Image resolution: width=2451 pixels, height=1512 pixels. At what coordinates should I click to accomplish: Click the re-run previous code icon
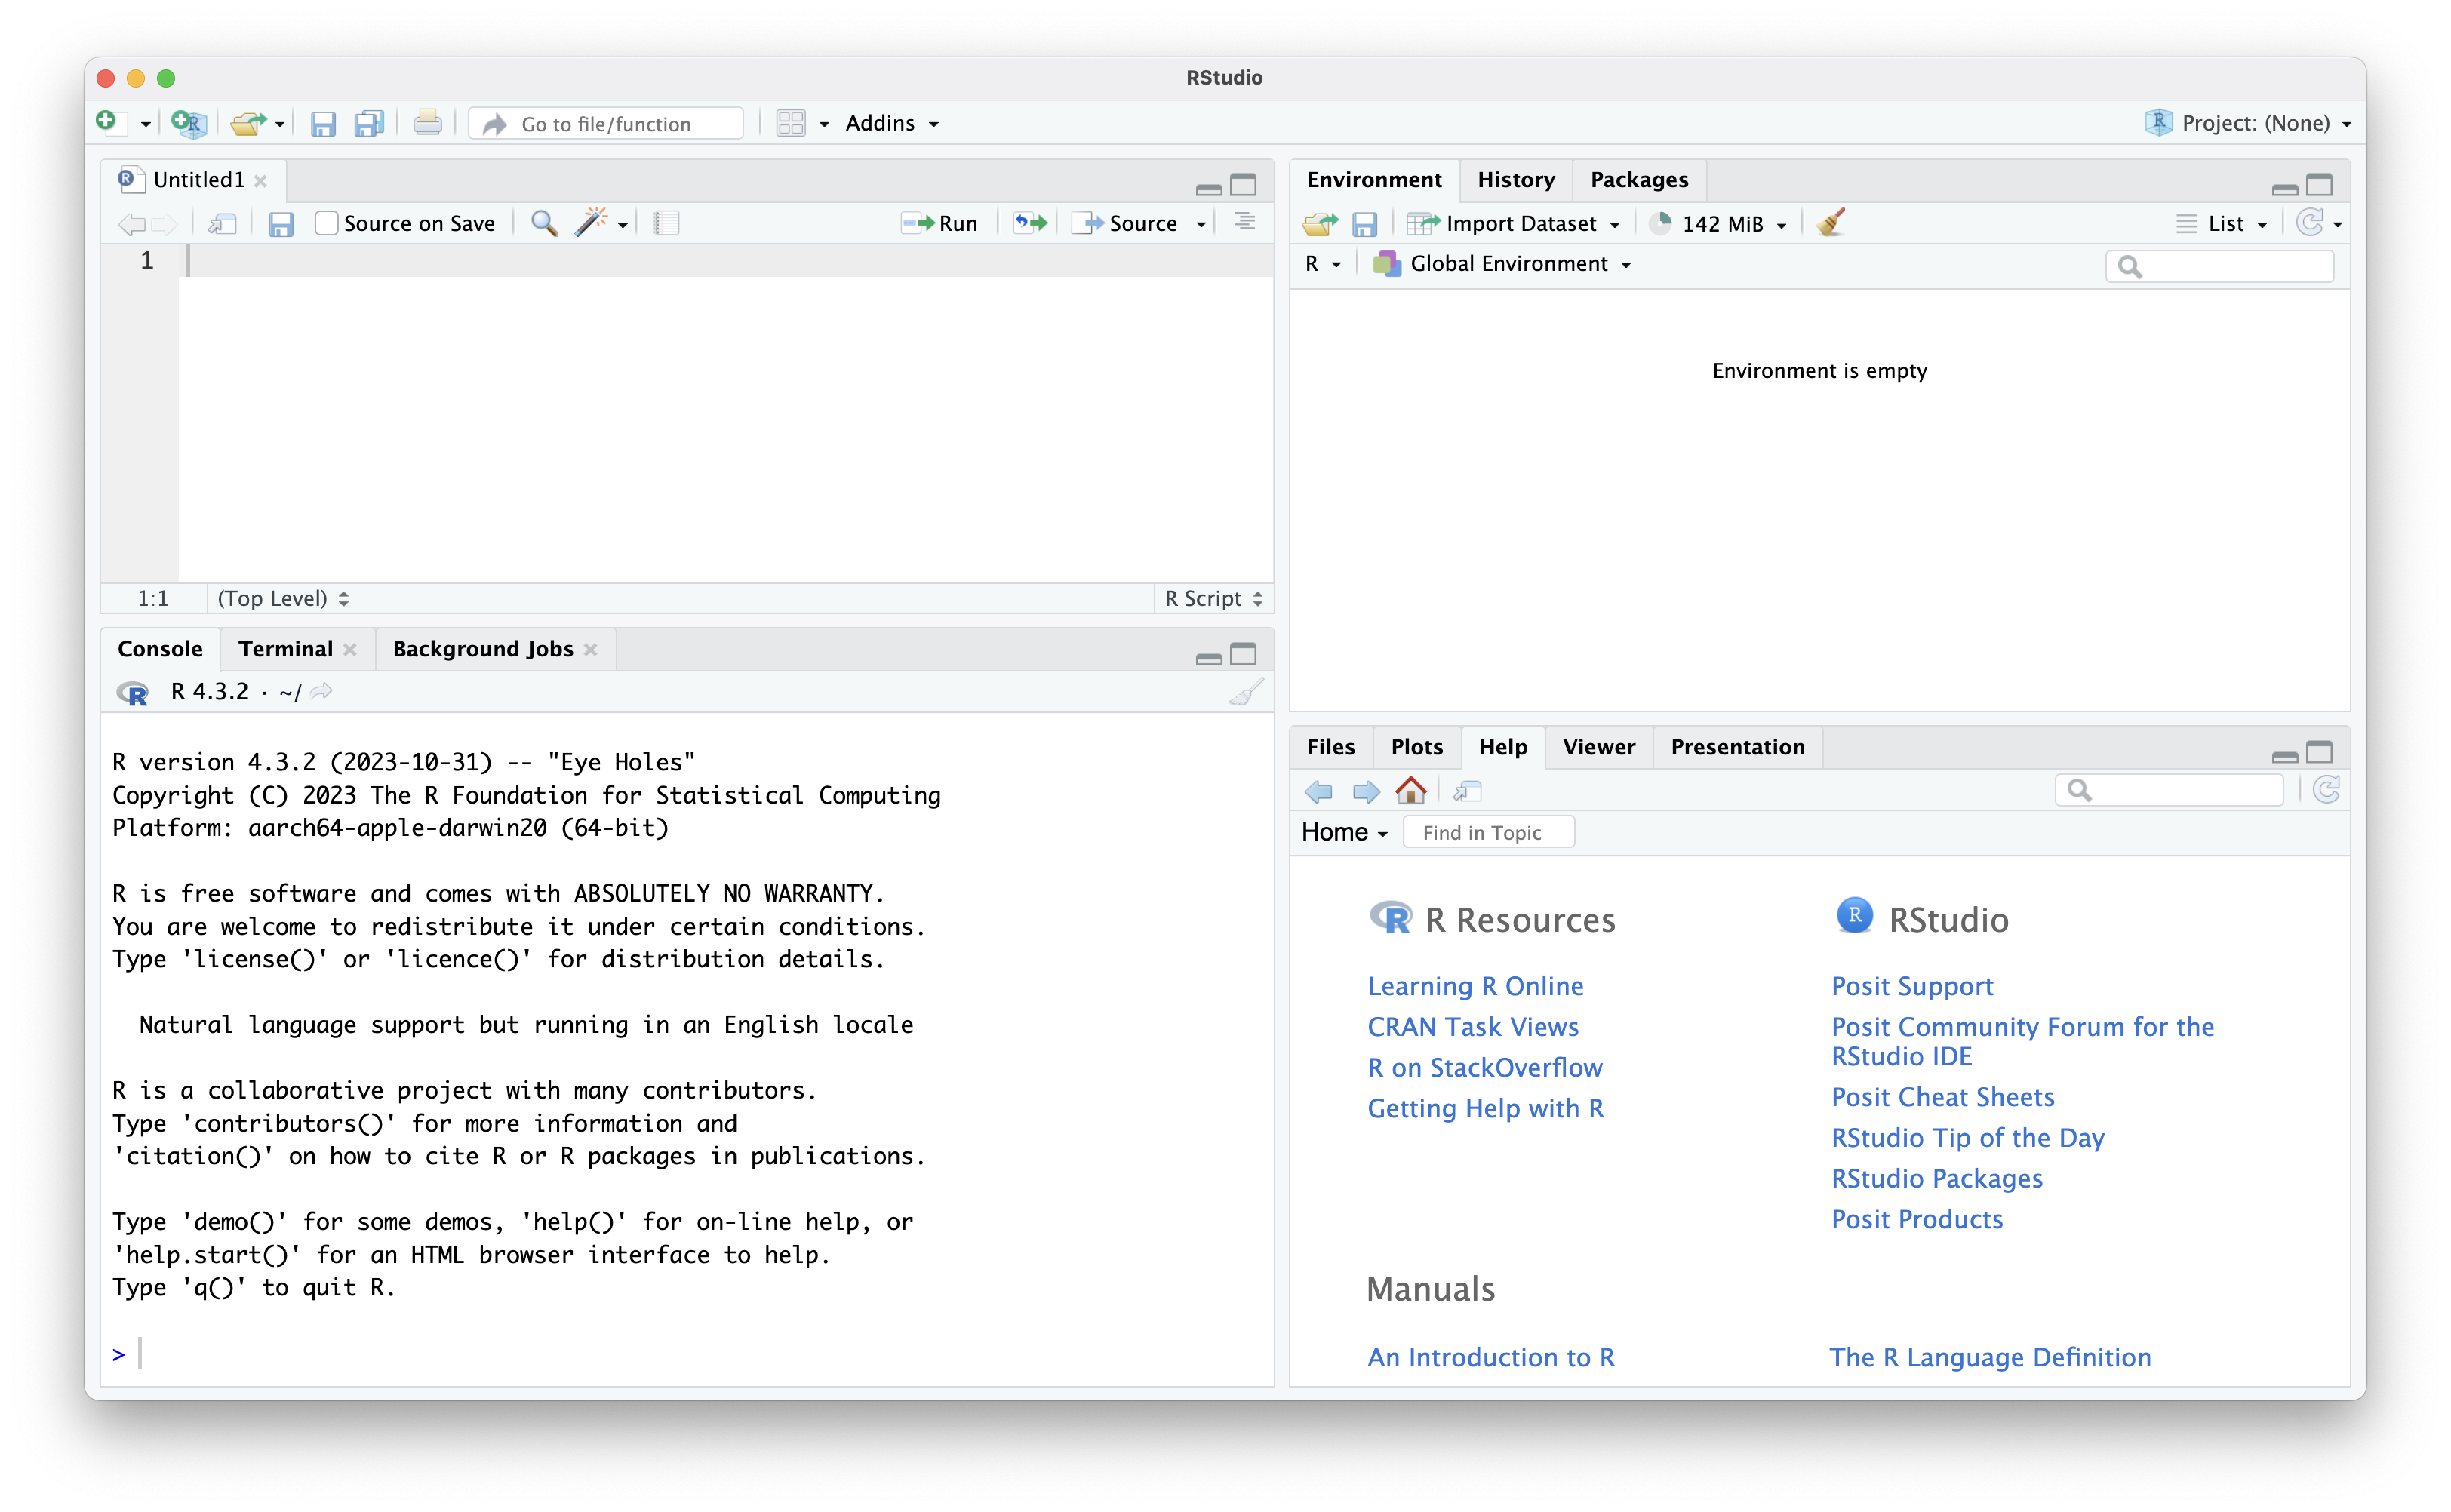(1030, 223)
